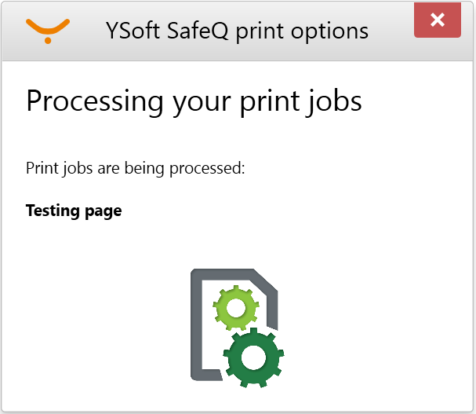476x414 pixels.
Task: Close the SafeQ print options window
Action: (x=438, y=20)
